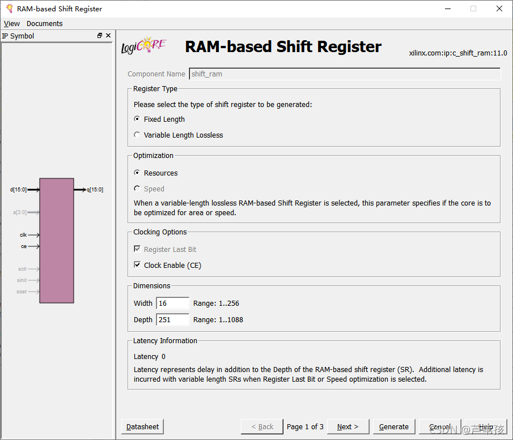Click the d[15:0] input pin label
Screen dimensions: 513x440
point(18,190)
